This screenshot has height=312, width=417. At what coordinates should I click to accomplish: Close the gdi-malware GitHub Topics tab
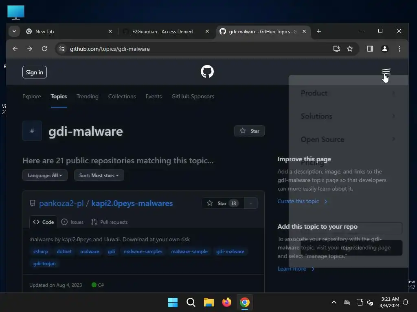point(304,31)
